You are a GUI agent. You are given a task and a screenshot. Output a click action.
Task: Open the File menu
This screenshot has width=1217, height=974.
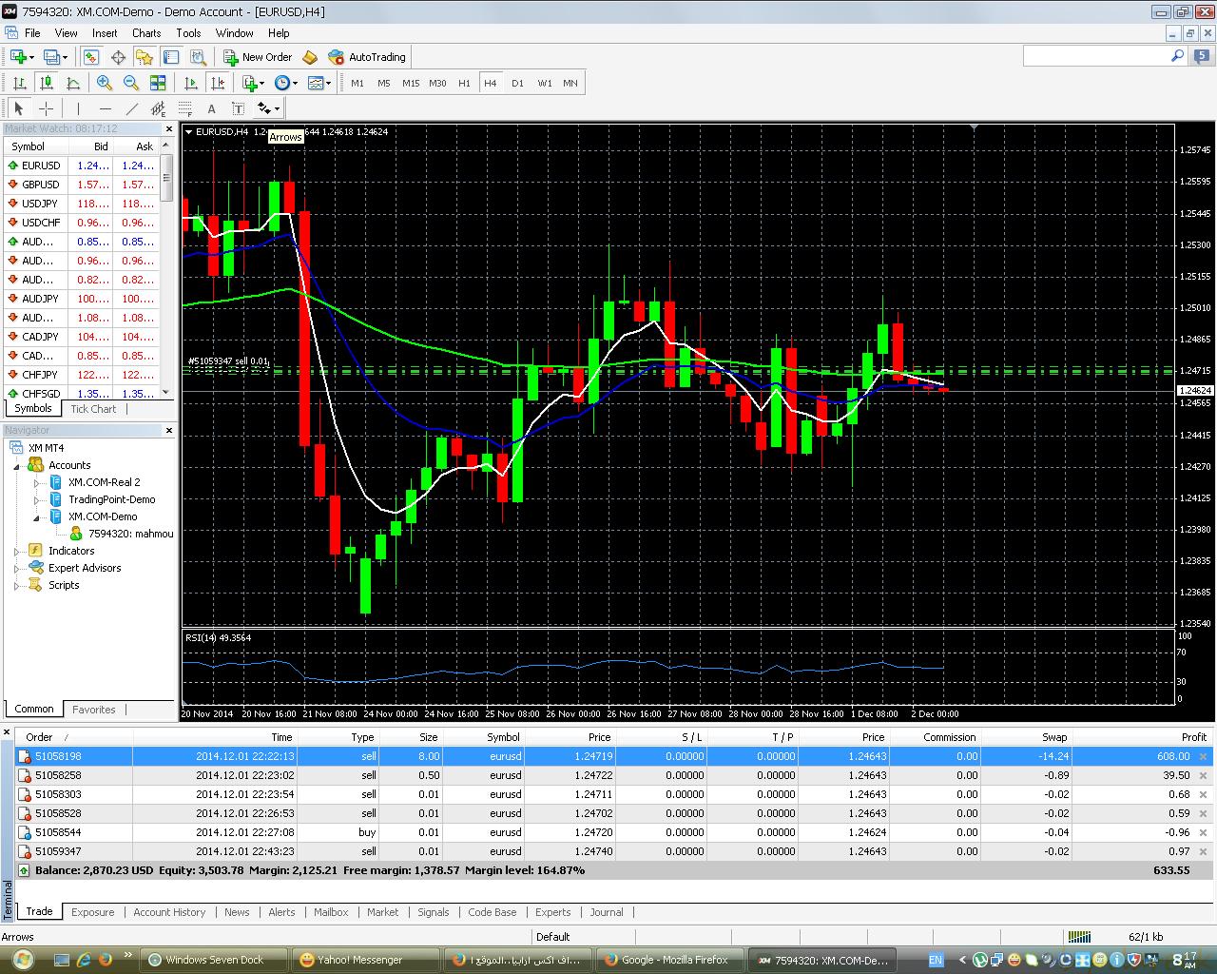click(32, 32)
